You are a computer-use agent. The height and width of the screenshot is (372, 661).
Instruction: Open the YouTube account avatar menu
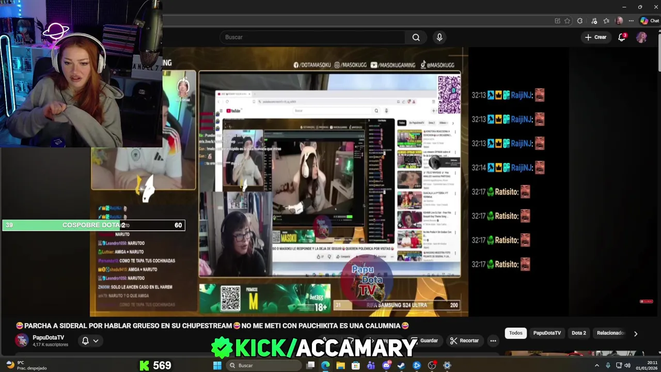coord(641,37)
